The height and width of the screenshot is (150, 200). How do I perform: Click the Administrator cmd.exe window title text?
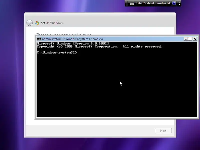pyautogui.click(x=72, y=39)
